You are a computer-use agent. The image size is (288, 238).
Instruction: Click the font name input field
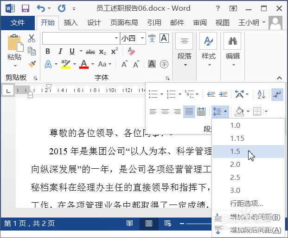pyautogui.click(x=78, y=38)
